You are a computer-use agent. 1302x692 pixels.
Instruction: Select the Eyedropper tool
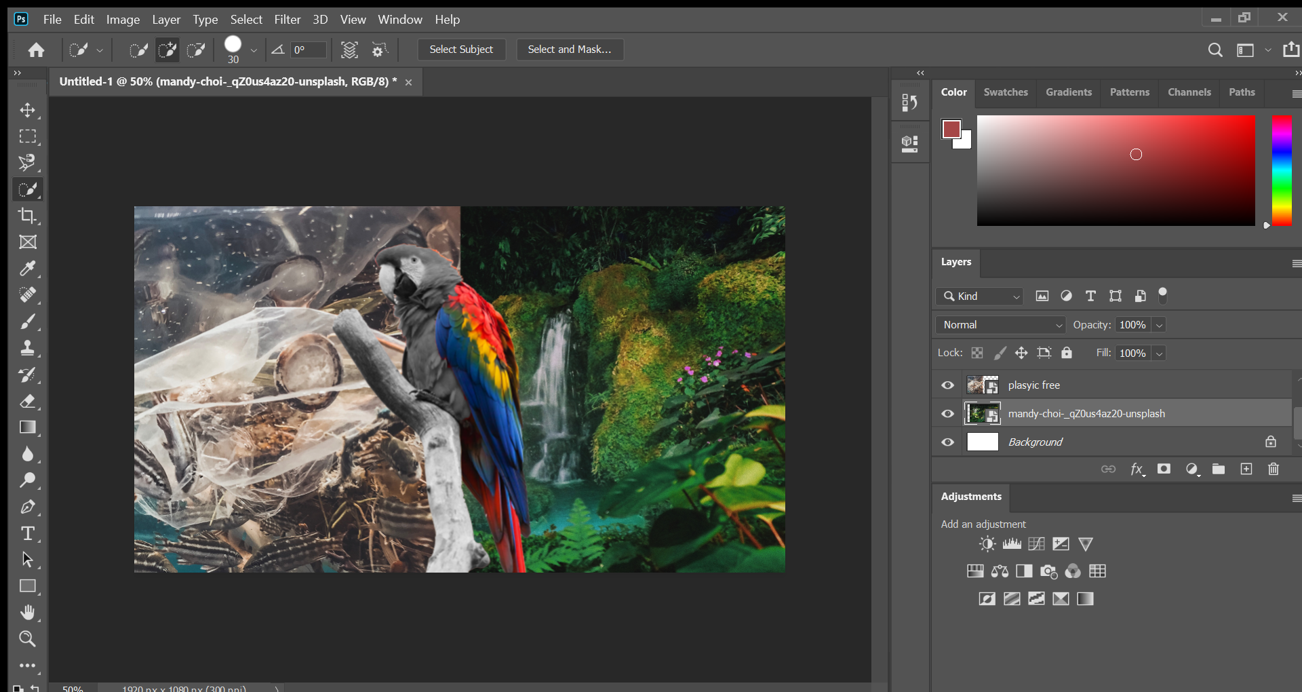(x=27, y=269)
